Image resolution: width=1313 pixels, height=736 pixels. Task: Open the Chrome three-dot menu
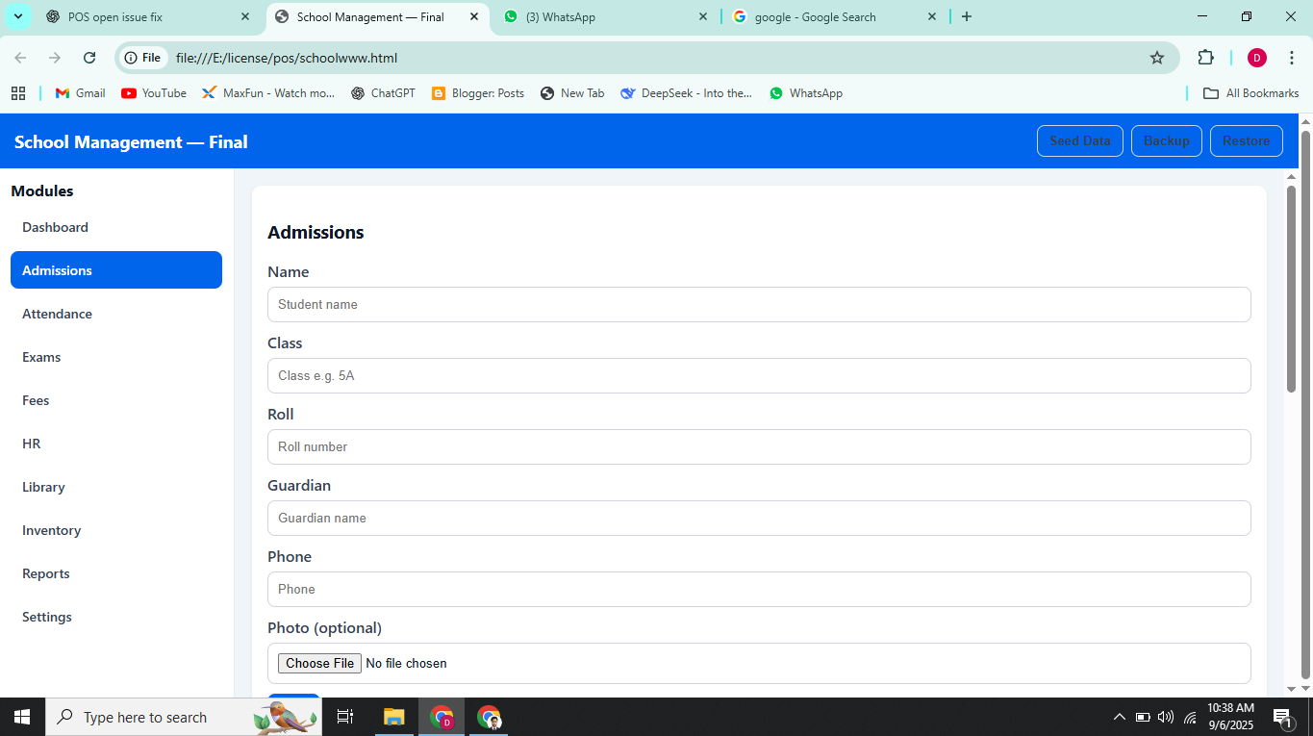(x=1292, y=58)
